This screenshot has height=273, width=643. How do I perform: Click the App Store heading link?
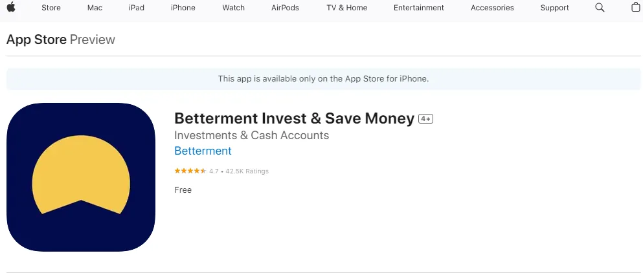(x=36, y=39)
